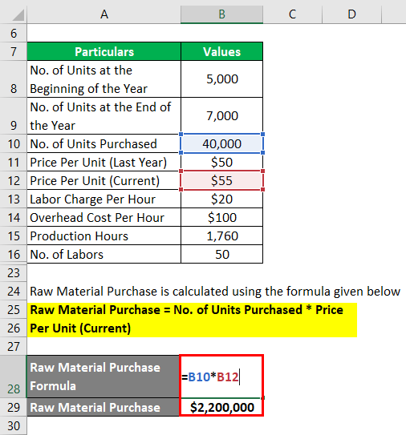Select row 6 header
This screenshot has height=435, width=406.
pos(14,33)
